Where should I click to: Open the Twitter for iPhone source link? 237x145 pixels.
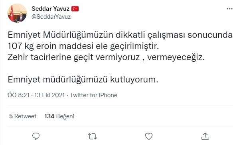tap(93, 95)
